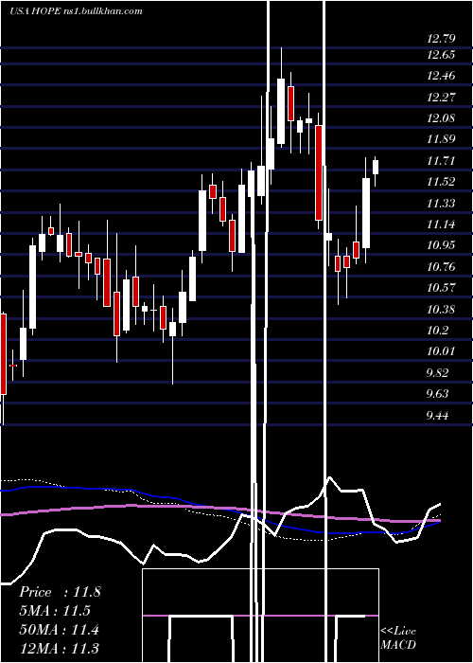Click the <<Live MACD label
The height and width of the screenshot is (663, 473).
point(398,637)
